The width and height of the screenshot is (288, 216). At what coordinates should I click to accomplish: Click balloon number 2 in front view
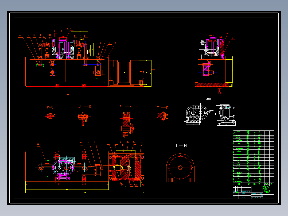(115, 43)
